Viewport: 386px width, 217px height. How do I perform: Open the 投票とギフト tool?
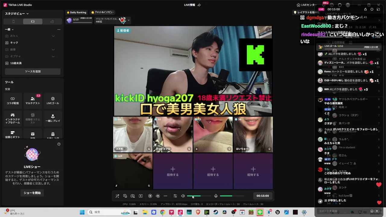coord(13,134)
